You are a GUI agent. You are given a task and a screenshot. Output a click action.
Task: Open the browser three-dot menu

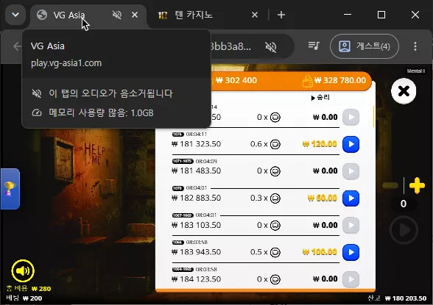[x=415, y=46]
